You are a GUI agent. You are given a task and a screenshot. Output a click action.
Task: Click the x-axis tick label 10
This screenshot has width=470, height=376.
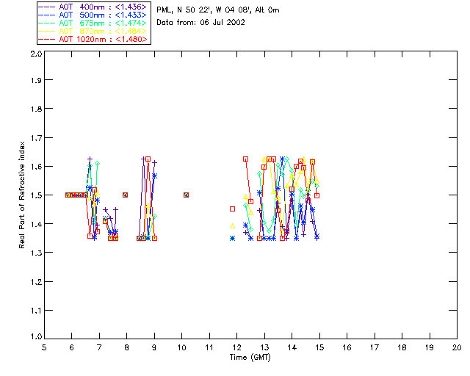click(x=181, y=347)
